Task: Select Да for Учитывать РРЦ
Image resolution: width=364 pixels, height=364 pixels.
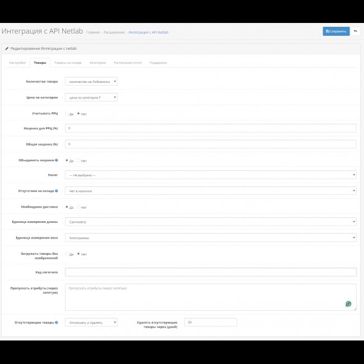Action: (x=67, y=114)
